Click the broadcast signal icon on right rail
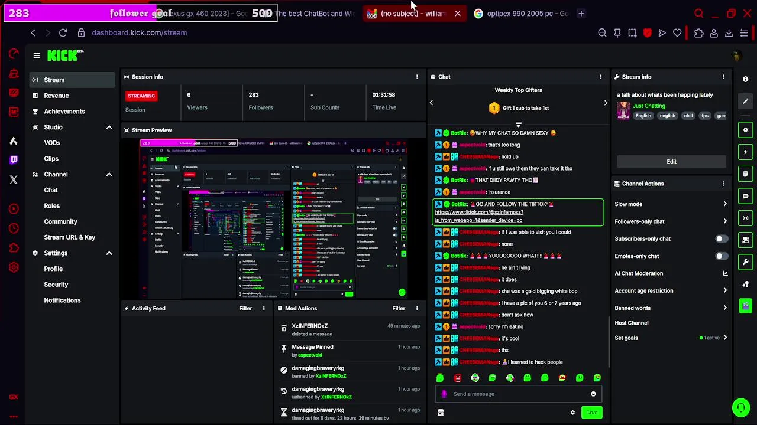The width and height of the screenshot is (757, 425). point(745,218)
